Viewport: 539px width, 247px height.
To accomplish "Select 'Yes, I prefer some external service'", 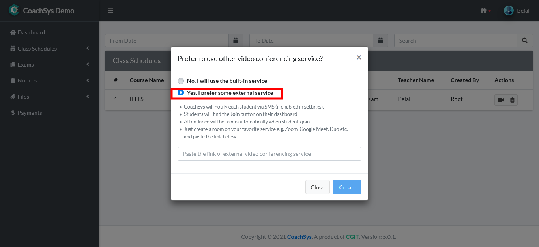I will (181, 93).
